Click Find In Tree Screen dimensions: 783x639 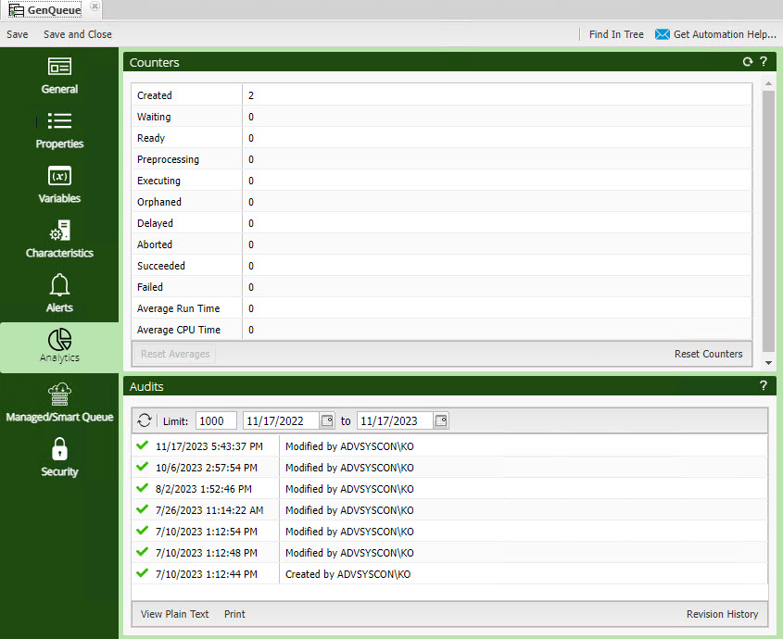coord(616,34)
